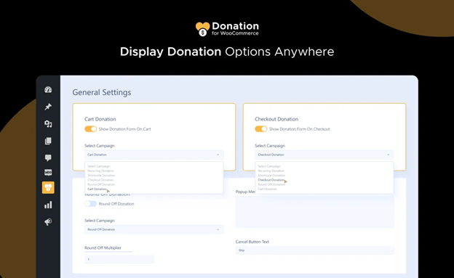Screen dimensions: 454x278
Task: Choose Shortcode Donation in checkout campaign list
Action: coord(271,176)
